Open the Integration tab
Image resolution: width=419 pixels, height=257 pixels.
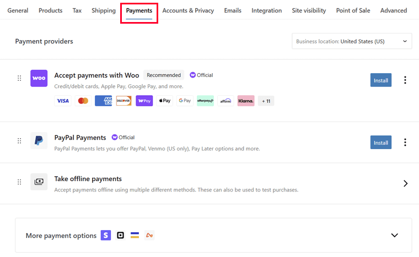(266, 10)
